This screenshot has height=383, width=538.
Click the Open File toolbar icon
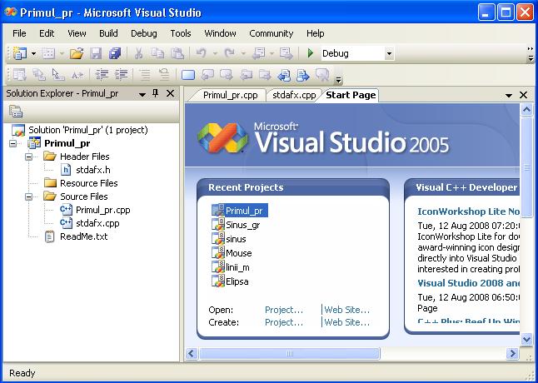click(77, 53)
